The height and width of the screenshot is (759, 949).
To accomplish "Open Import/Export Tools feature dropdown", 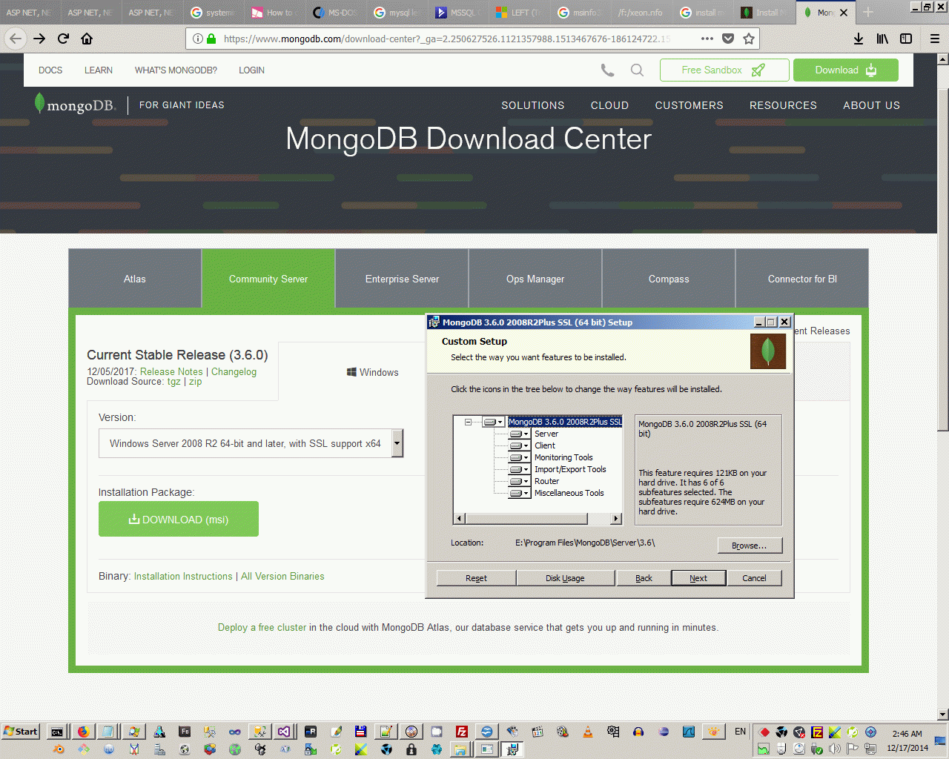I will tap(519, 470).
